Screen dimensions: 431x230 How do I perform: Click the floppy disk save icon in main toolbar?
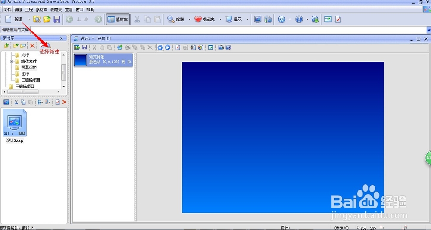57,19
